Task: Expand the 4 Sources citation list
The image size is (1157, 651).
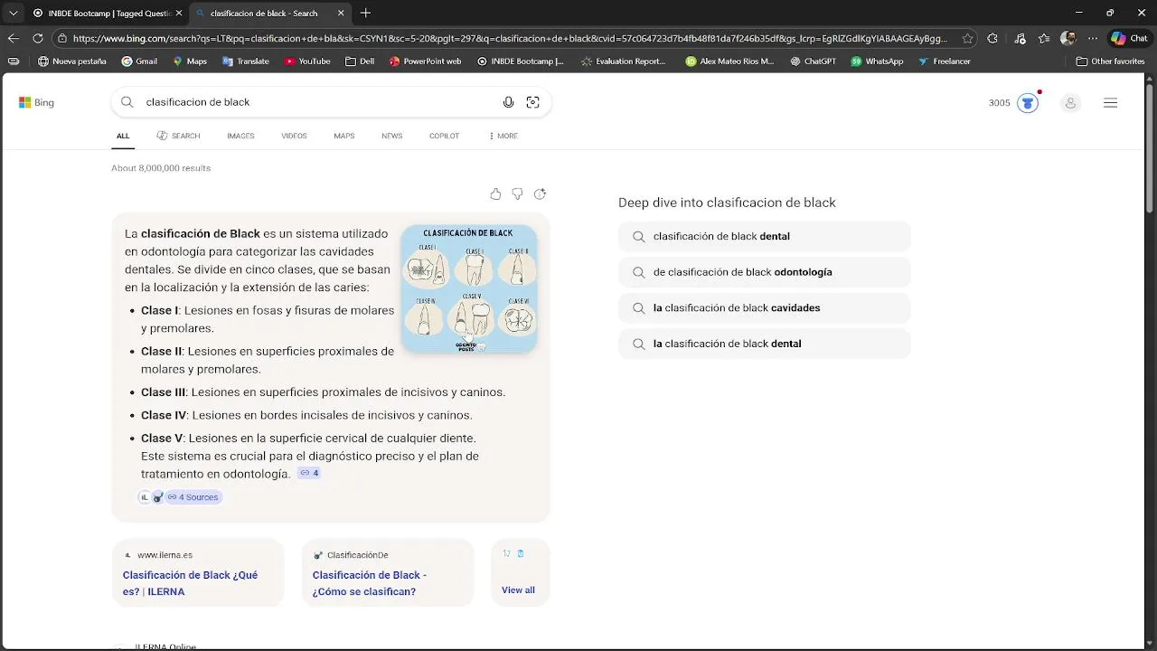Action: [x=193, y=496]
